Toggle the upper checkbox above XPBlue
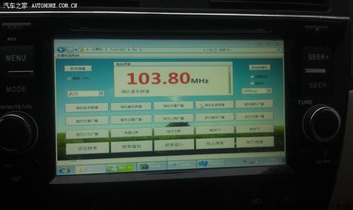 pyautogui.click(x=252, y=76)
